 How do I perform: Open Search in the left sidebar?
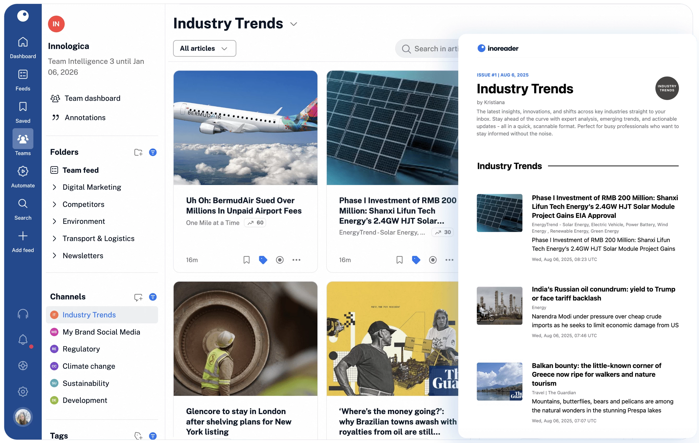(23, 209)
